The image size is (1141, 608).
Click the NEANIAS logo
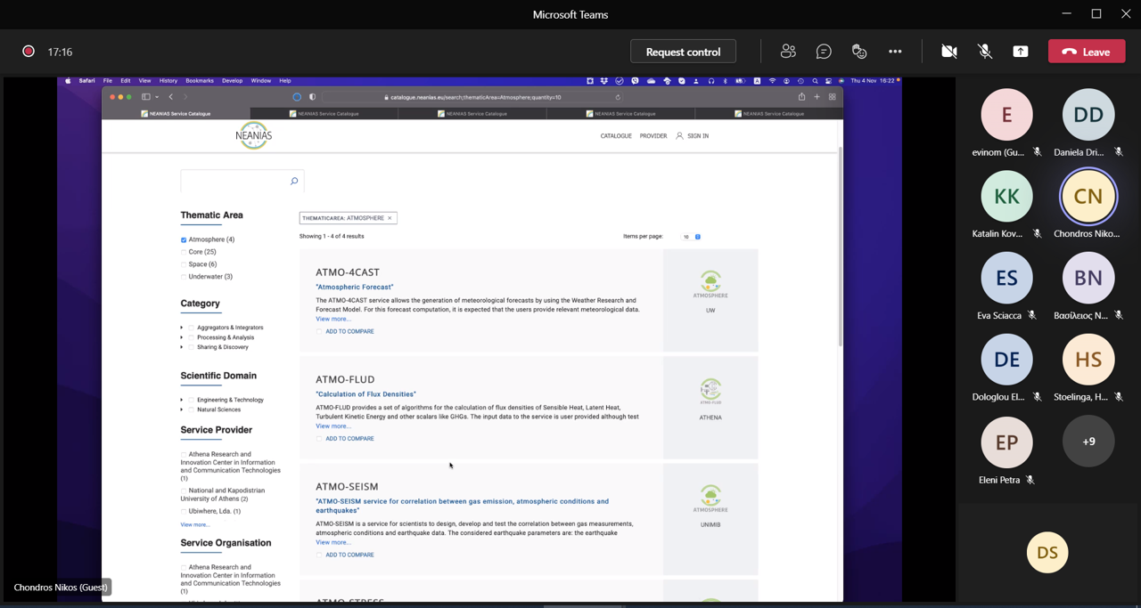tap(254, 135)
